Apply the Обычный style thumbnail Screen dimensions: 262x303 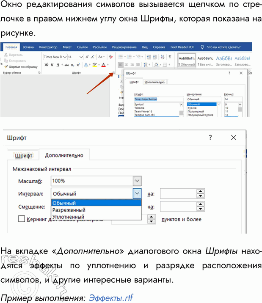(x=187, y=61)
